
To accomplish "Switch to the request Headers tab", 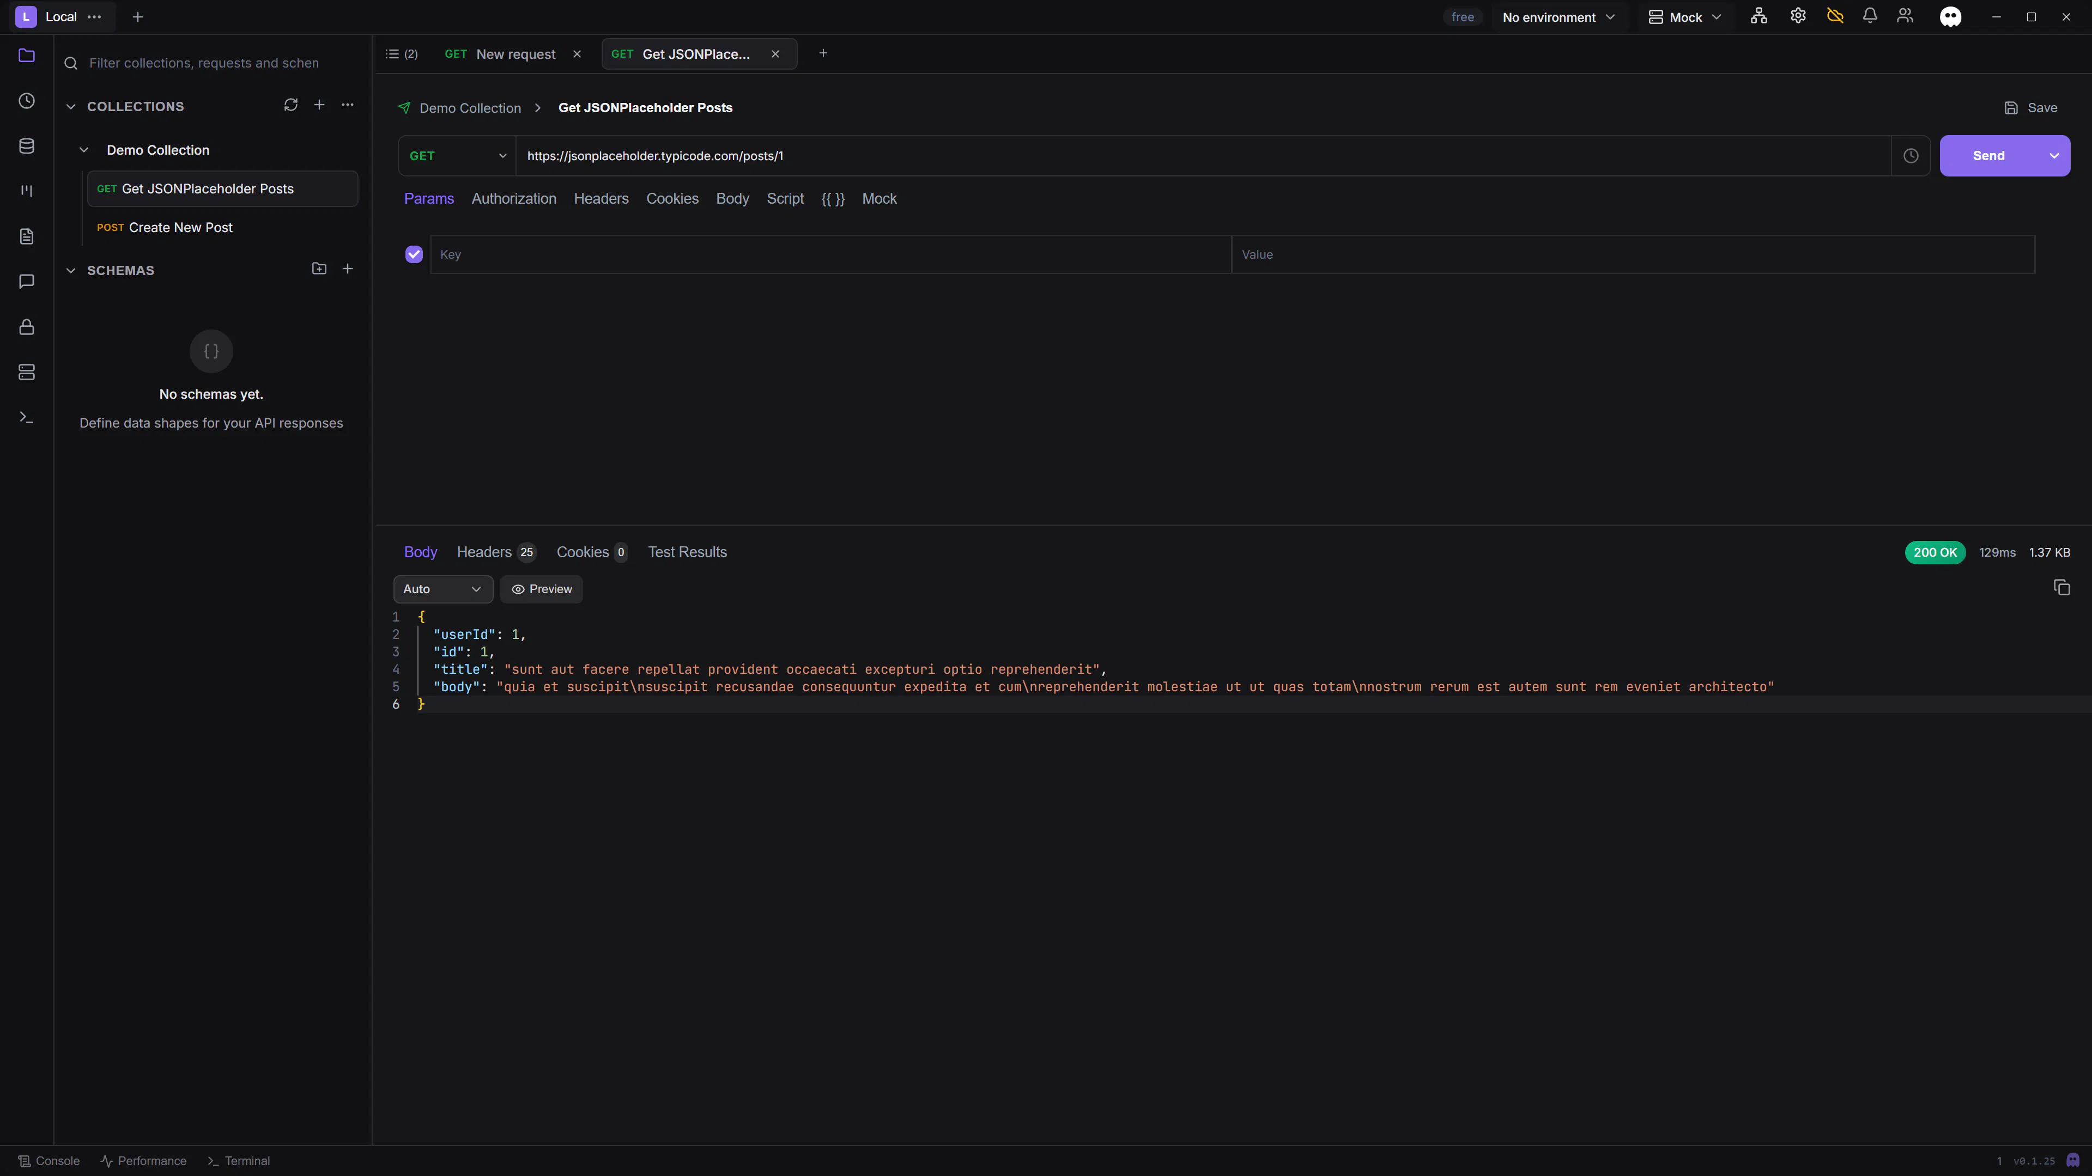I will [x=601, y=199].
